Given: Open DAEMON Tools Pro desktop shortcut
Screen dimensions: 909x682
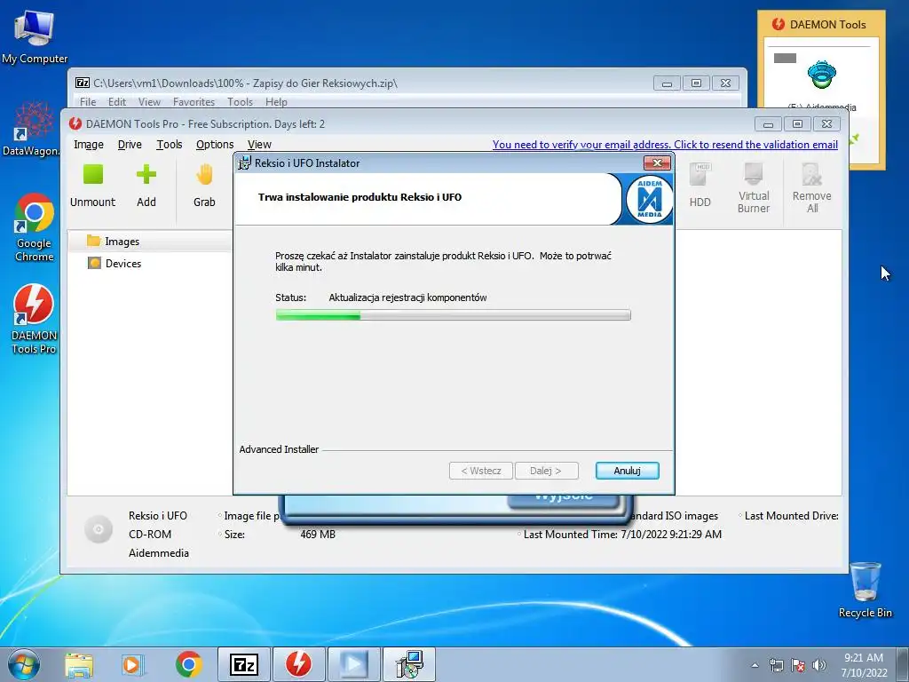Looking at the screenshot, I should click(x=34, y=319).
